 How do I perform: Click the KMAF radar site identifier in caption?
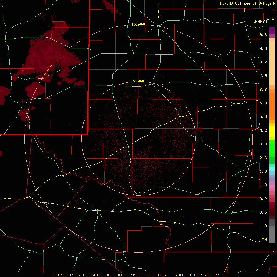(180, 275)
